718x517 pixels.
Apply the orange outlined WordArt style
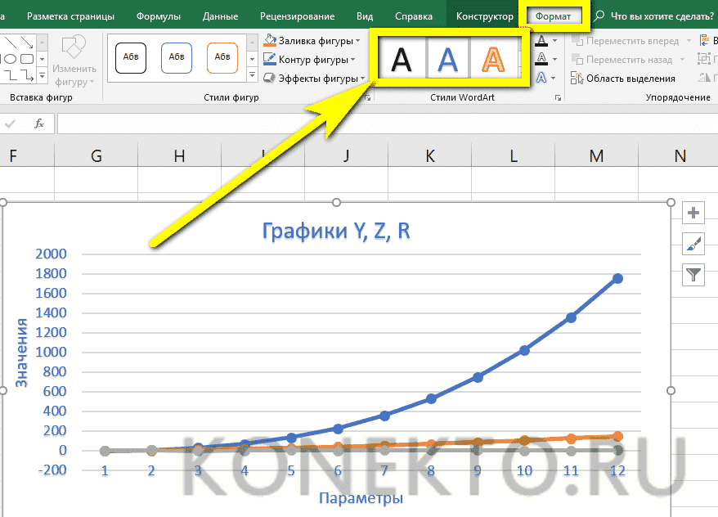pyautogui.click(x=493, y=59)
